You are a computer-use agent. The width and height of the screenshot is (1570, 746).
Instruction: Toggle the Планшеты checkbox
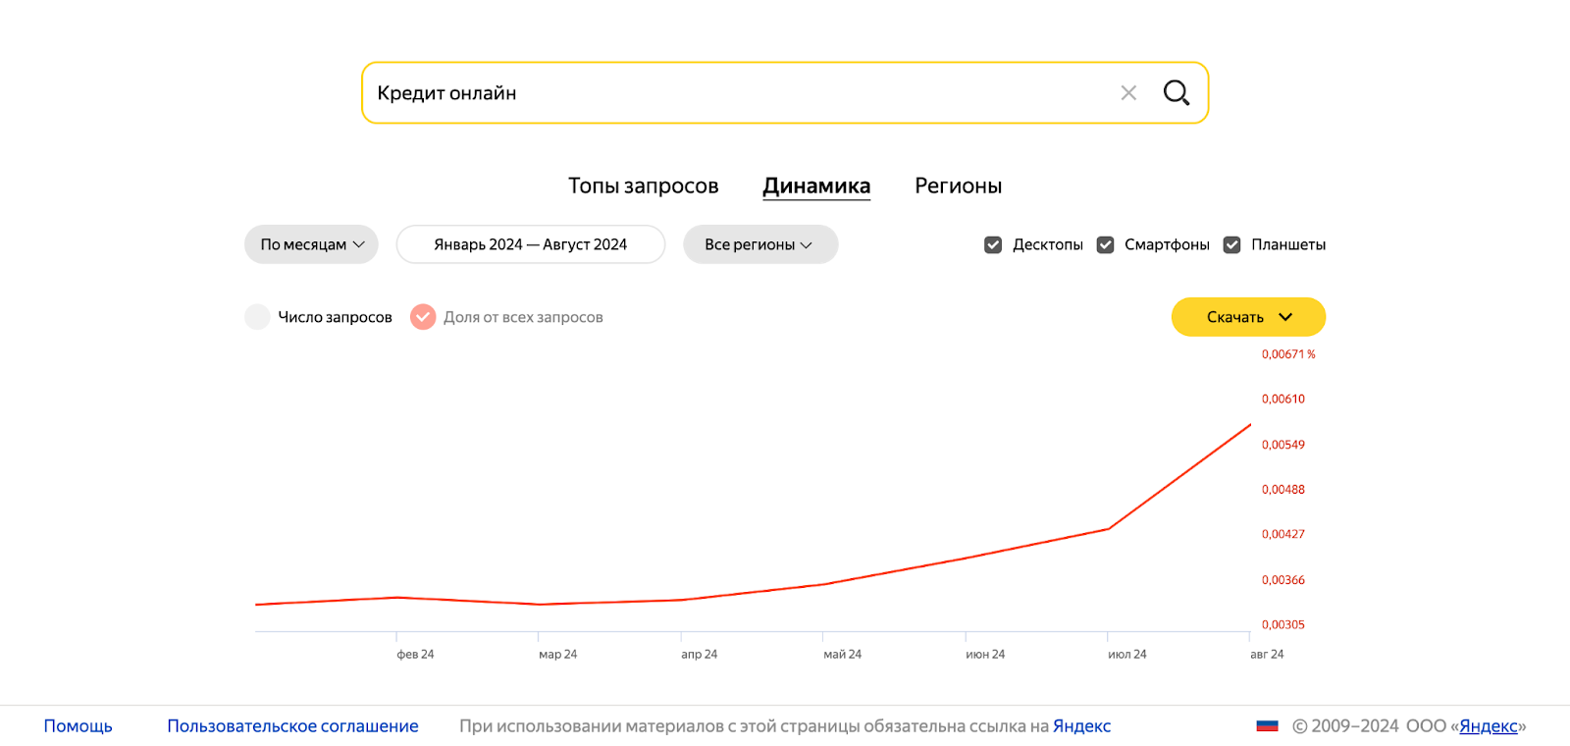coord(1231,244)
